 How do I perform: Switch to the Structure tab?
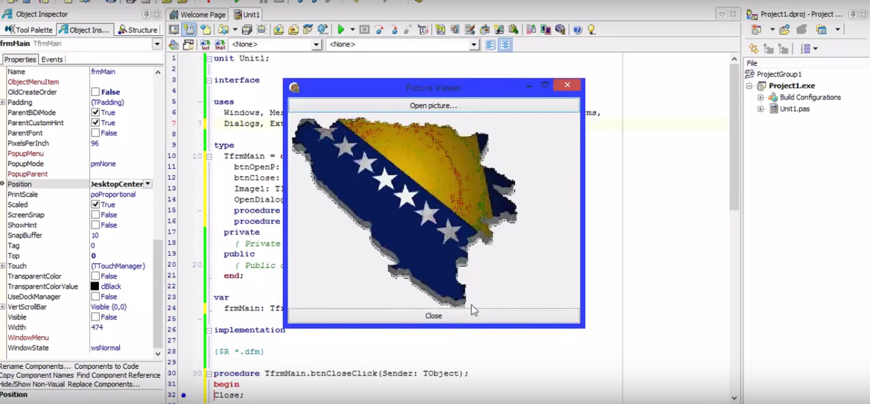[x=137, y=29]
